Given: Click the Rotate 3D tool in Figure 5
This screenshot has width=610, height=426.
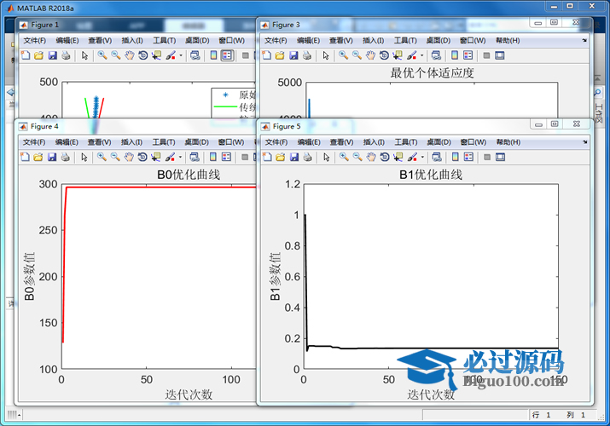Looking at the screenshot, I should [385, 157].
